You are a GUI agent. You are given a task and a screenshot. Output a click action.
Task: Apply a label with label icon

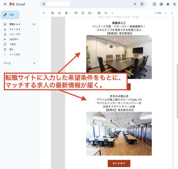(x=106, y=13)
